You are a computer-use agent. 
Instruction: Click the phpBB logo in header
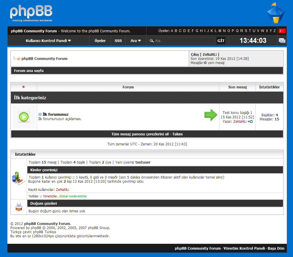point(31,14)
